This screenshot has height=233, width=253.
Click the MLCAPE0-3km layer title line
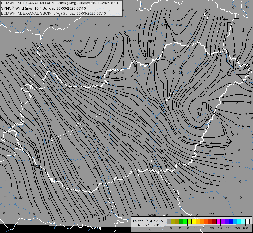[61, 3]
